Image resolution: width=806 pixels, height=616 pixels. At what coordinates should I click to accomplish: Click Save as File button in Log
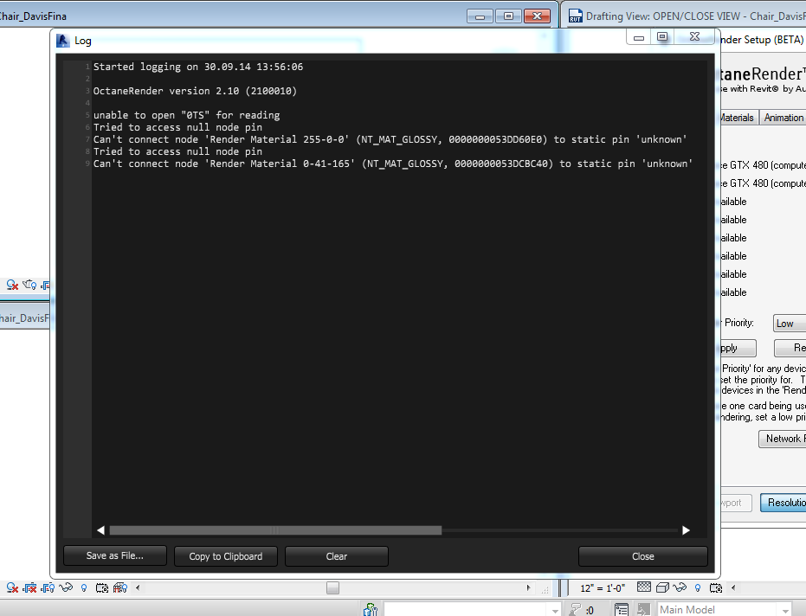pos(114,556)
